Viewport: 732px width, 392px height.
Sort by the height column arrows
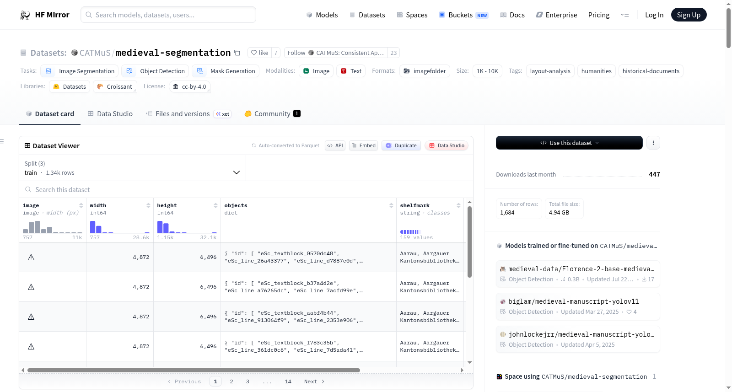pyautogui.click(x=215, y=205)
